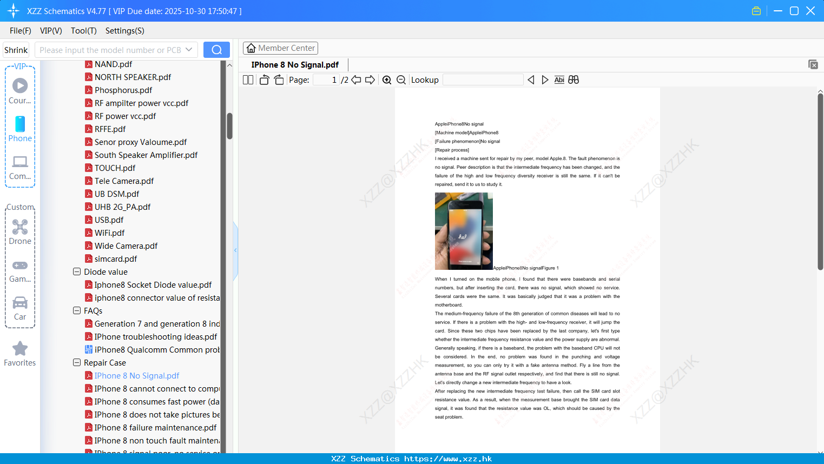Open the VIP(V) menu
Viewport: 824px width, 464px height.
[x=51, y=31]
